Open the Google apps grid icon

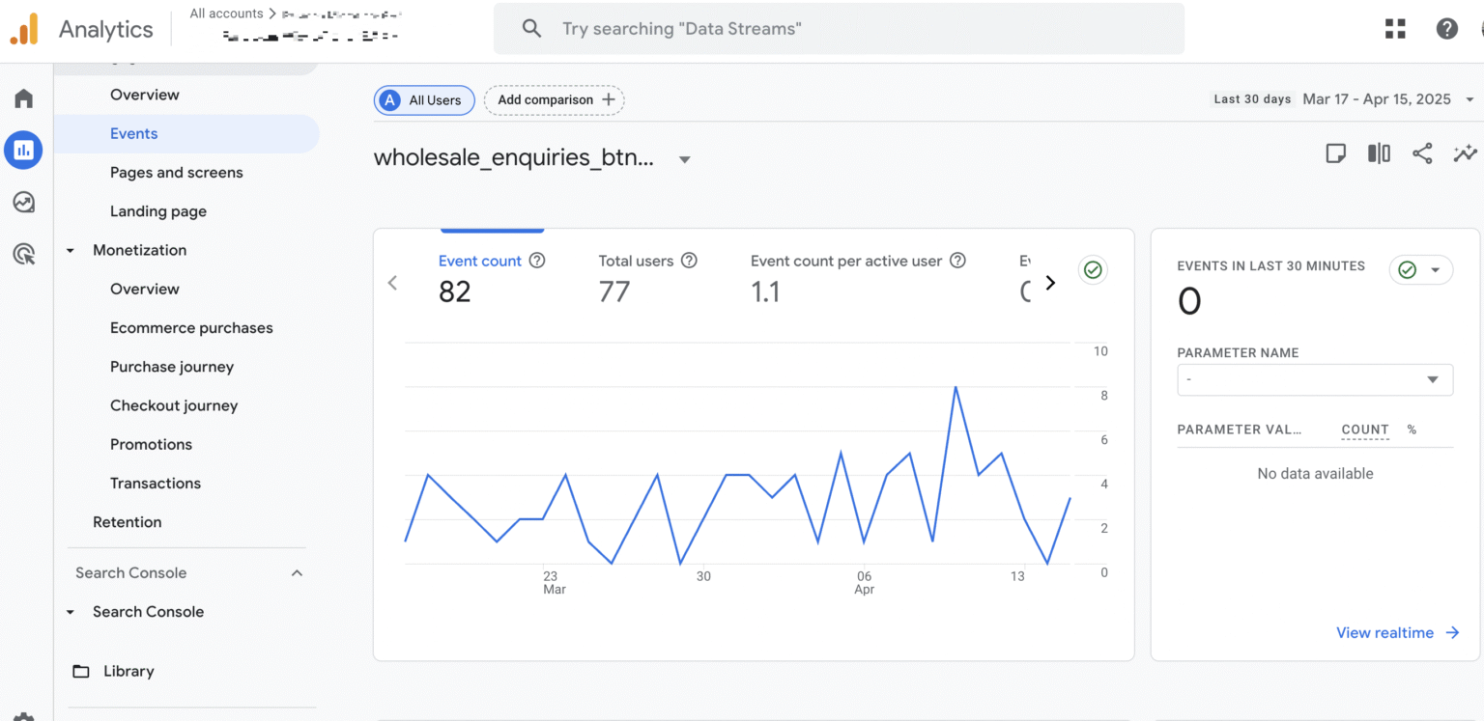[x=1395, y=29]
